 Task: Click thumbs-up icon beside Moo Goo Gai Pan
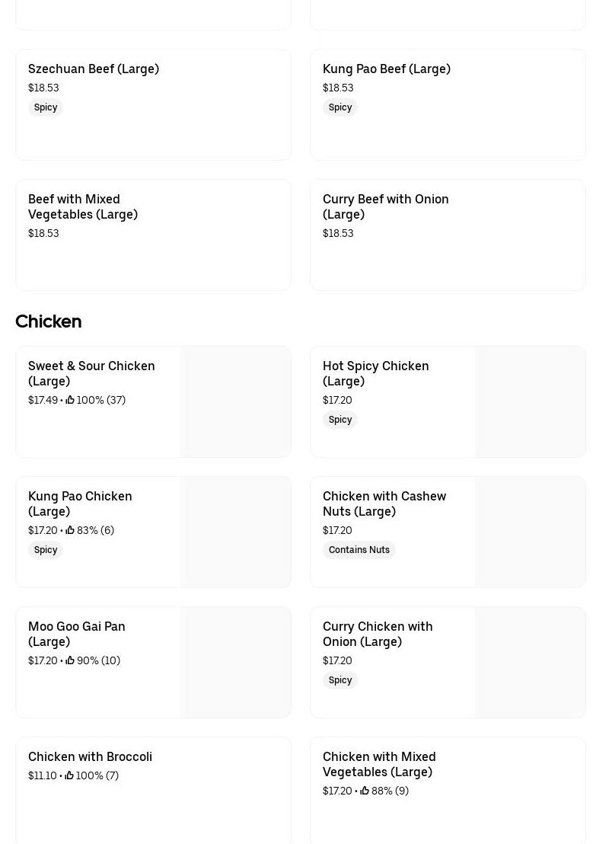click(x=70, y=660)
